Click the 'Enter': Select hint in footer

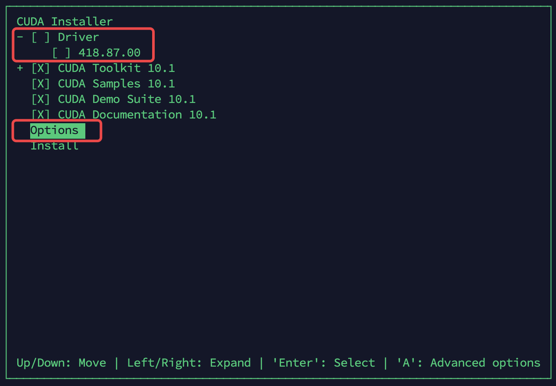tap(323, 363)
